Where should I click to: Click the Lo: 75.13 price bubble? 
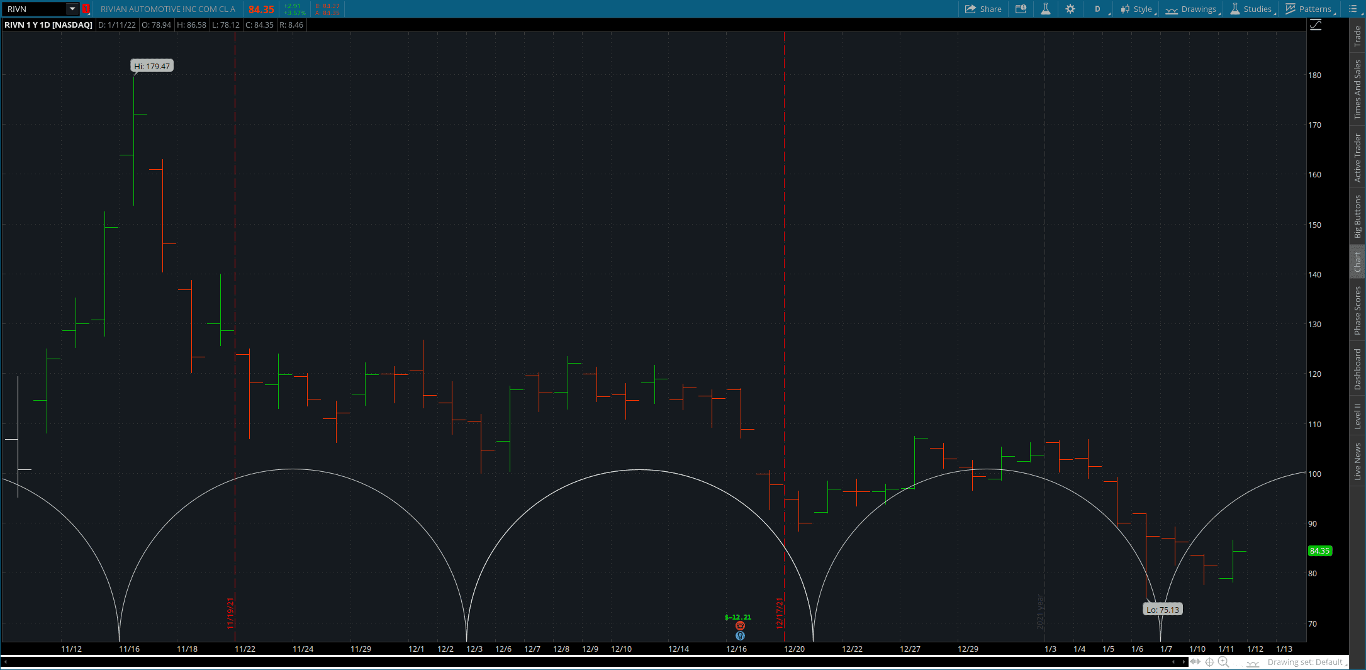pos(1163,609)
